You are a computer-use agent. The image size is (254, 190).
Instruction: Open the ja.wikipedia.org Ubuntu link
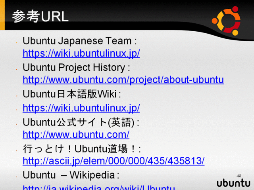pos(99,187)
